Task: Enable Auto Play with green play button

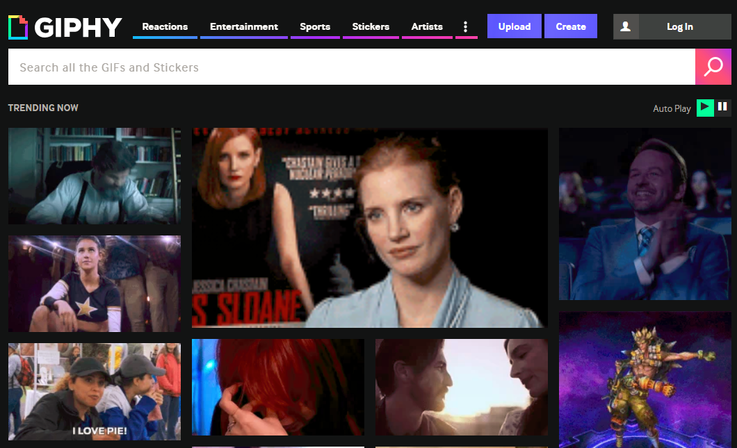Action: click(x=705, y=107)
